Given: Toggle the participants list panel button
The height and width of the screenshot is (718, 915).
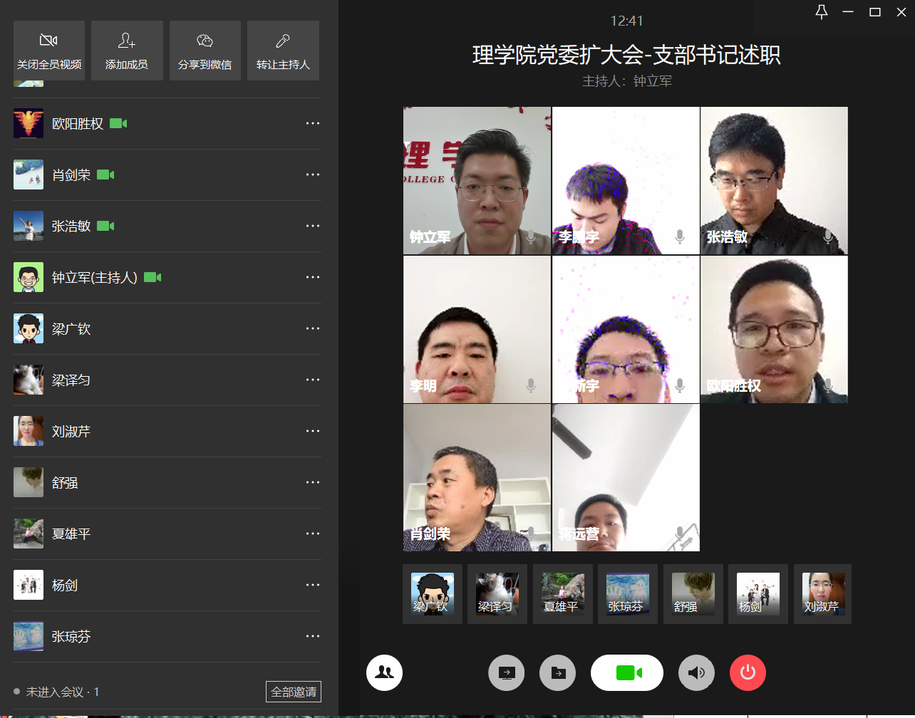Looking at the screenshot, I should coord(384,672).
